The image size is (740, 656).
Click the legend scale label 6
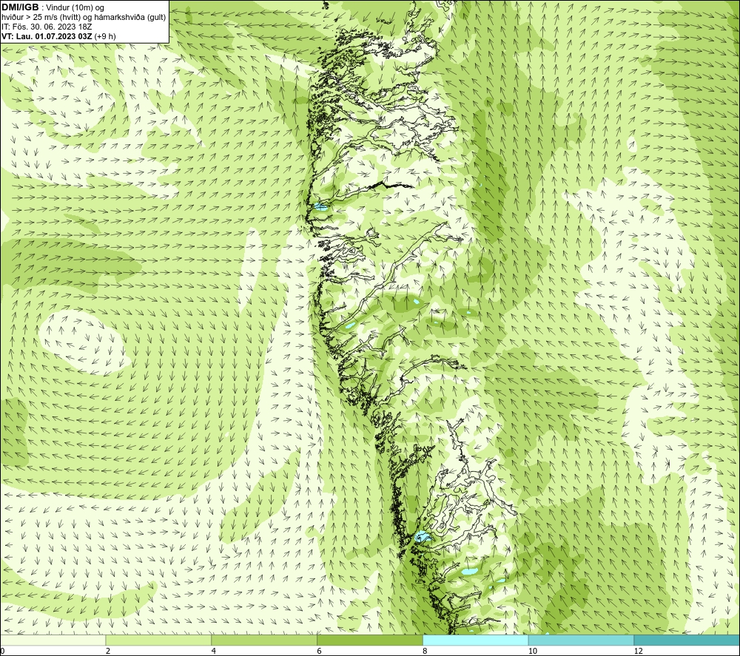320,651
